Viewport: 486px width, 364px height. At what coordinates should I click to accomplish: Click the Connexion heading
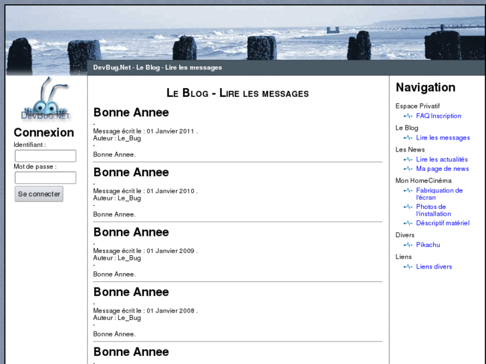point(43,133)
